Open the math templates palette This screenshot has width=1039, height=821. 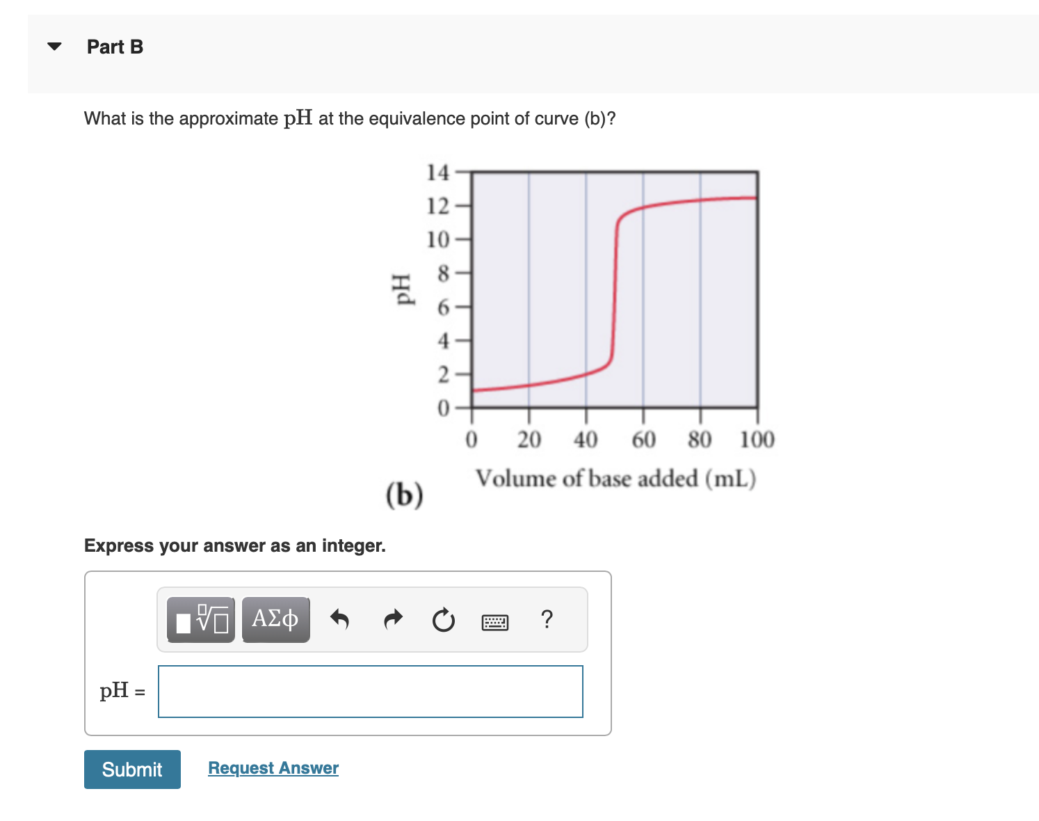coord(200,619)
